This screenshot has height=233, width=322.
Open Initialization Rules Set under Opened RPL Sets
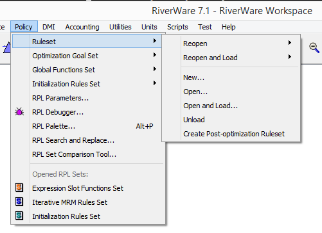pyautogui.click(x=88, y=216)
